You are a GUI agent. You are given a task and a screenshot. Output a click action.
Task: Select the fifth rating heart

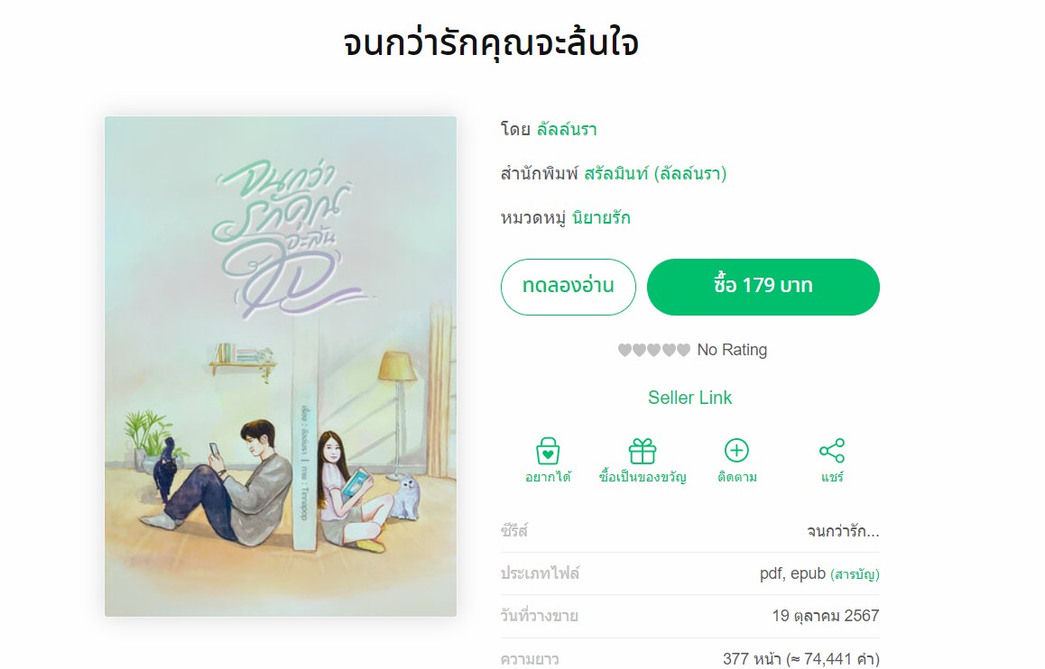683,350
